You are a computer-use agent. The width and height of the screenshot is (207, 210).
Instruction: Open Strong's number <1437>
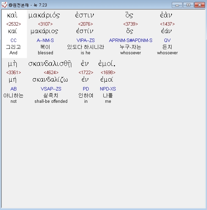click(167, 24)
